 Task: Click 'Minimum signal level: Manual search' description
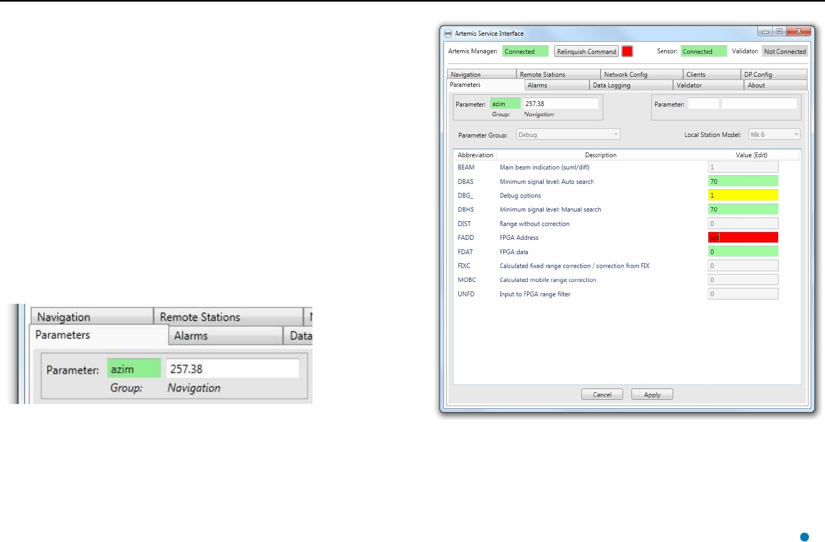550,209
